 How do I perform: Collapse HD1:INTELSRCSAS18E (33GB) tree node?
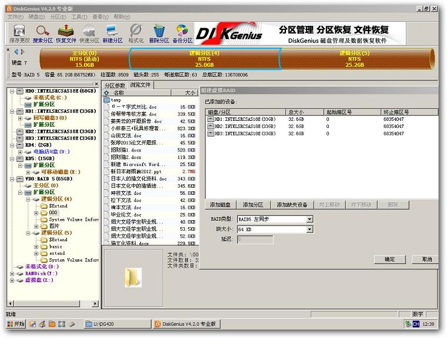click(x=12, y=111)
